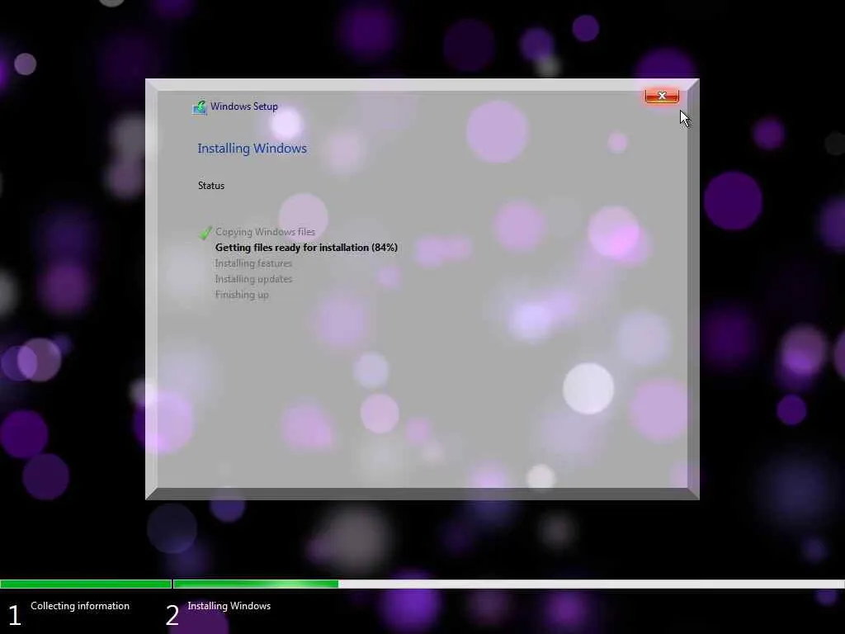Click the 'Installing Windows' heading

click(253, 149)
